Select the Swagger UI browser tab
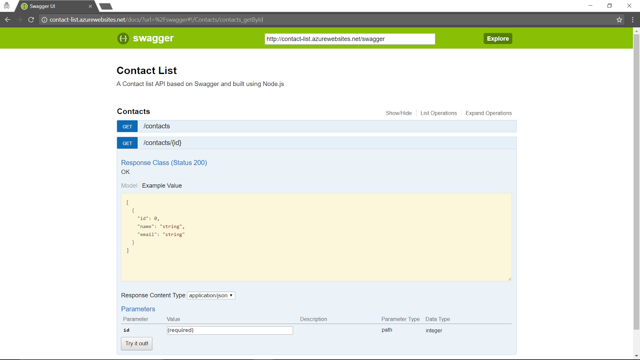Image resolution: width=640 pixels, height=360 pixels. pos(56,6)
